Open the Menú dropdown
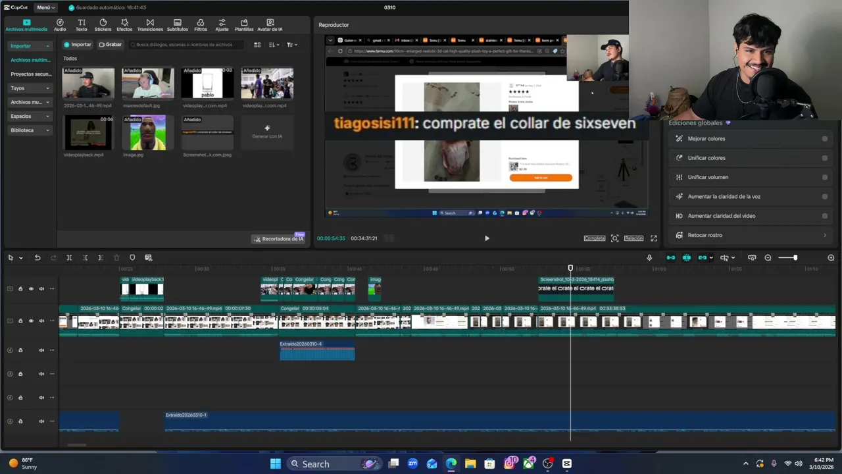 [45, 7]
